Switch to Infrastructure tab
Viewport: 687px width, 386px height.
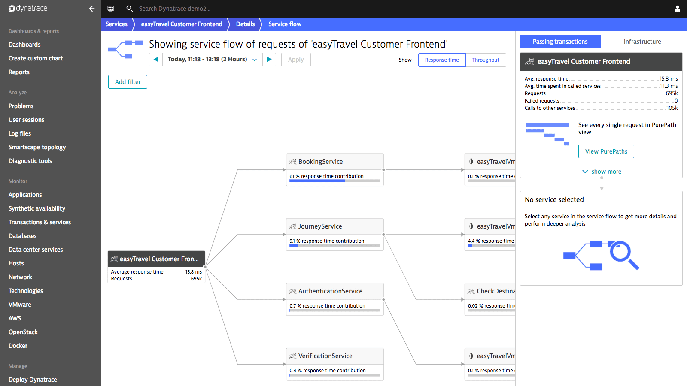[x=642, y=42]
